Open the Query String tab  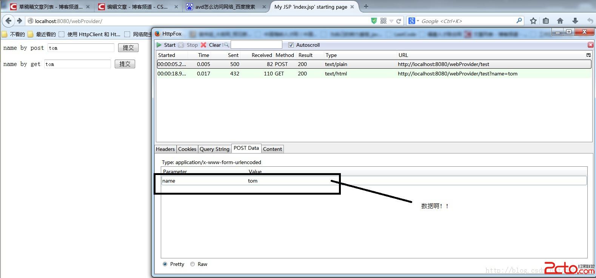coord(214,149)
